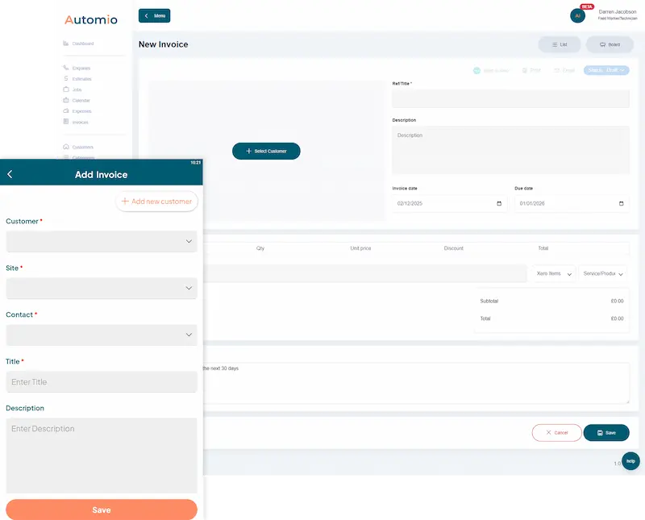Click the Email icon in invoice toolbar

pos(557,70)
